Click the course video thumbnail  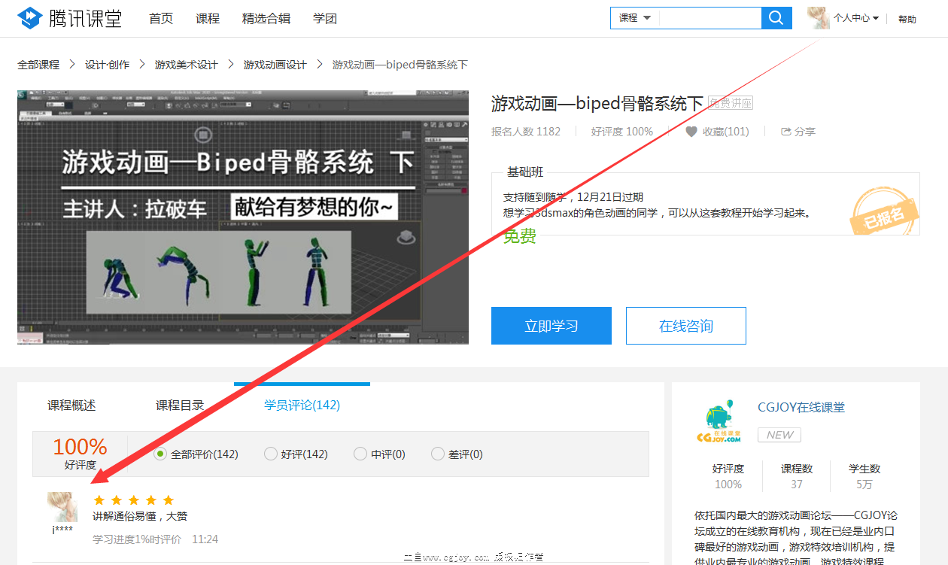pyautogui.click(x=242, y=217)
